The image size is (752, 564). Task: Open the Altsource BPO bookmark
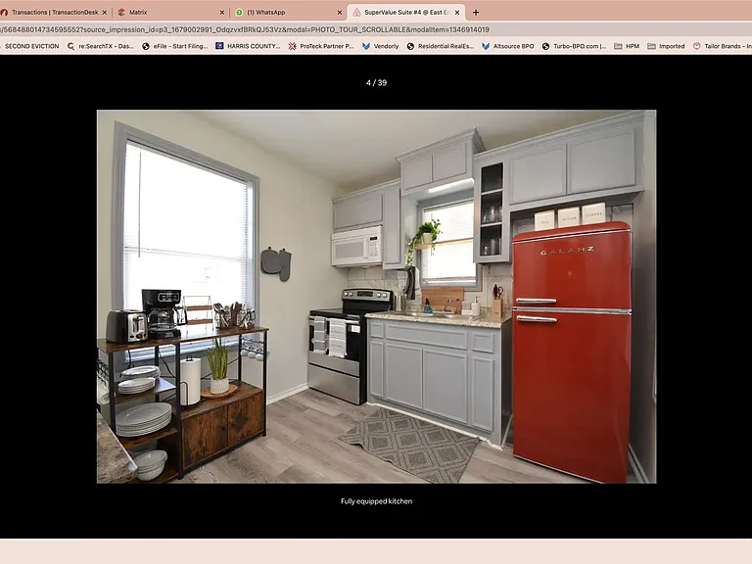pyautogui.click(x=508, y=47)
